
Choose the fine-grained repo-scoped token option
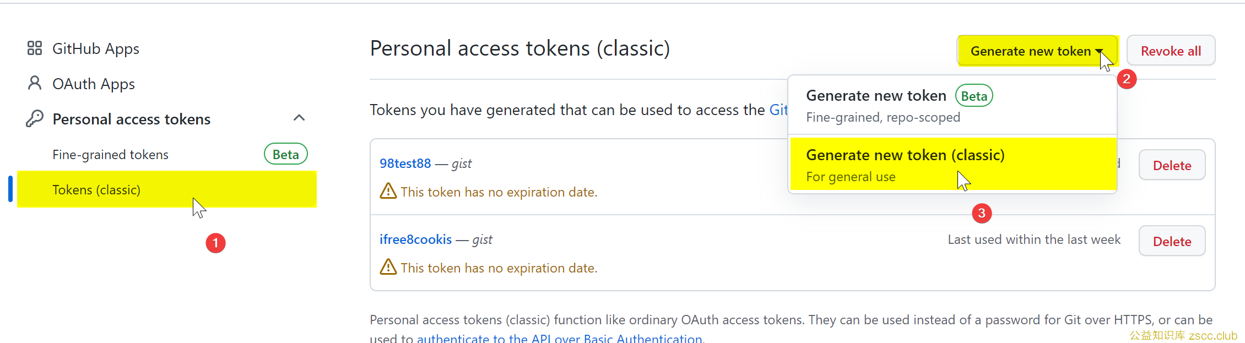(x=953, y=105)
